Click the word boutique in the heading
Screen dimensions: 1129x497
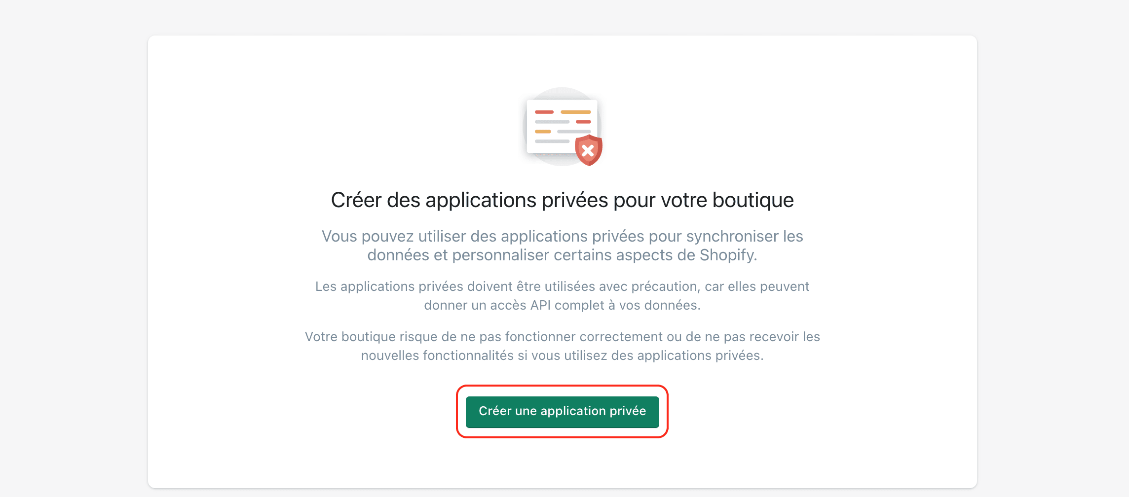753,200
